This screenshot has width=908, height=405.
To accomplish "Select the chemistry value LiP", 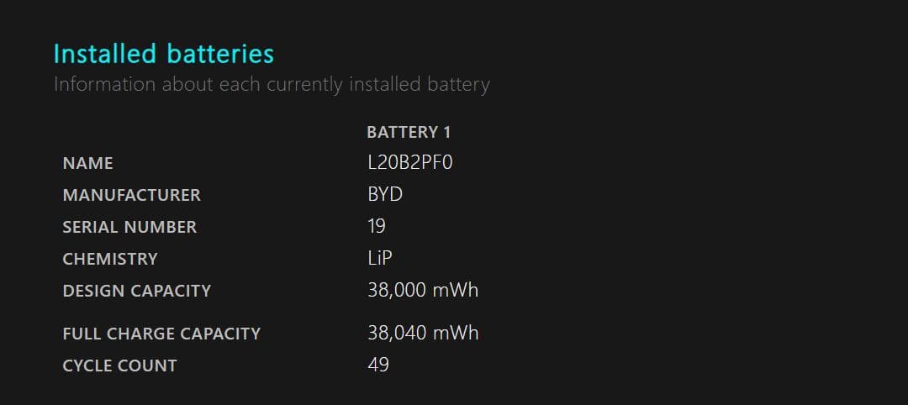I will 380,258.
